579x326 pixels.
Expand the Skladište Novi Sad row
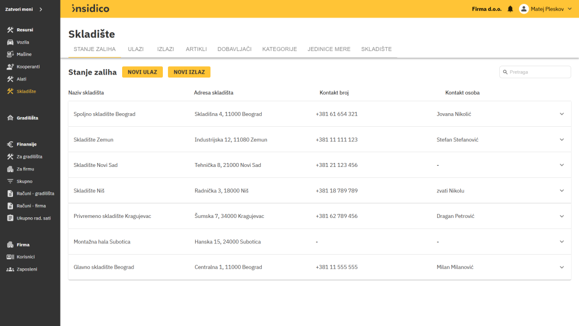[561, 165]
